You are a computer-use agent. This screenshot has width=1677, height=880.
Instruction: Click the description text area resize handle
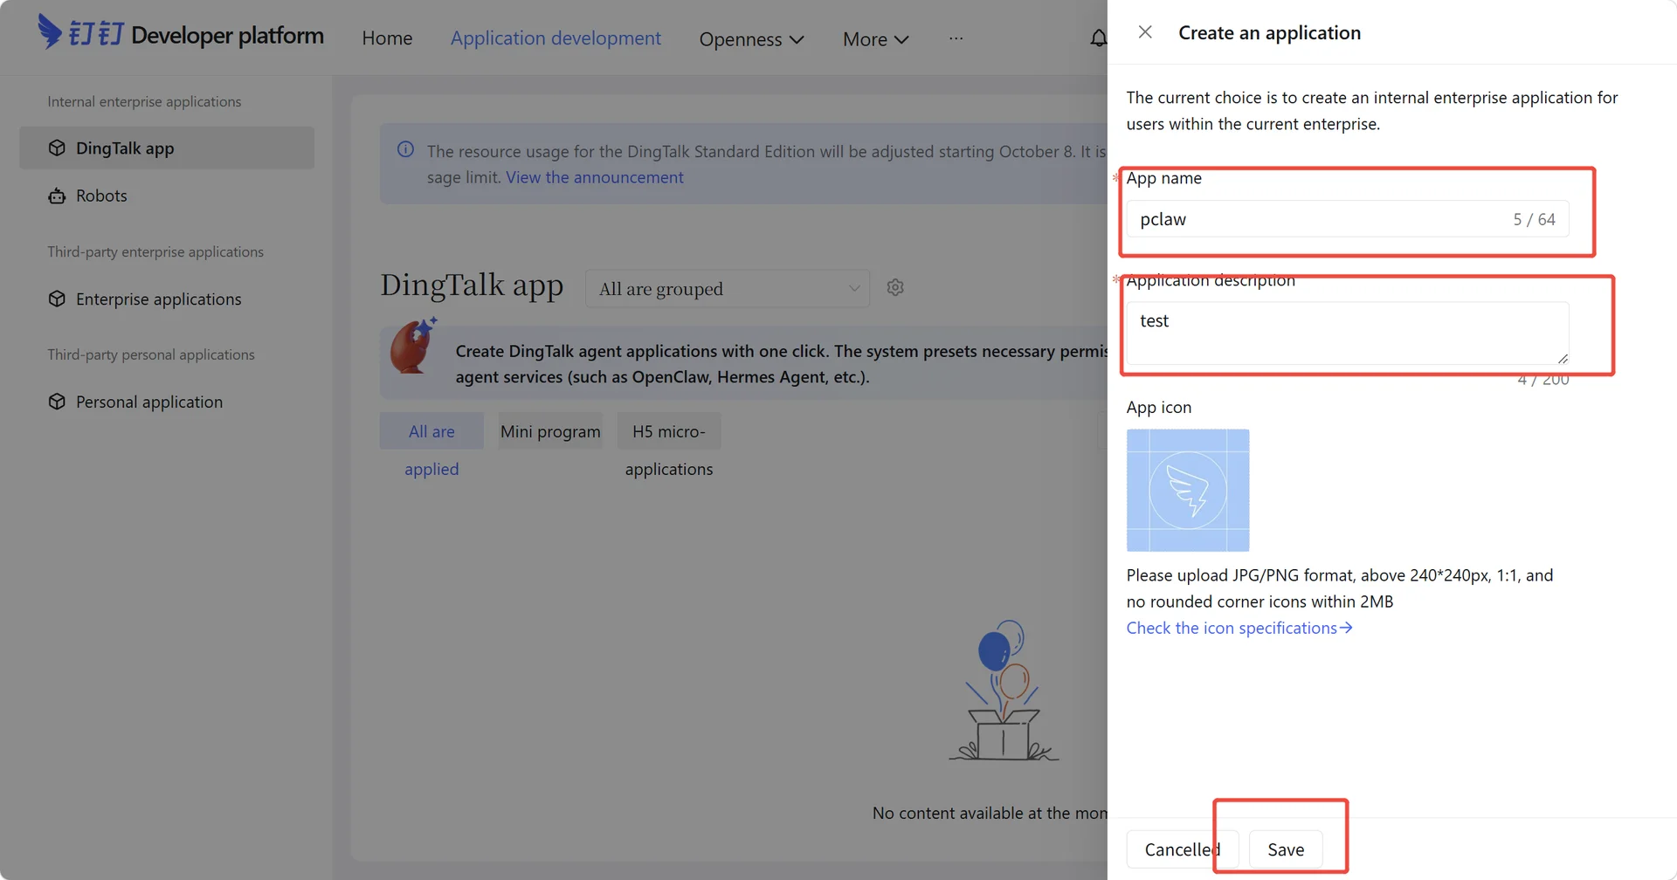pyautogui.click(x=1563, y=358)
